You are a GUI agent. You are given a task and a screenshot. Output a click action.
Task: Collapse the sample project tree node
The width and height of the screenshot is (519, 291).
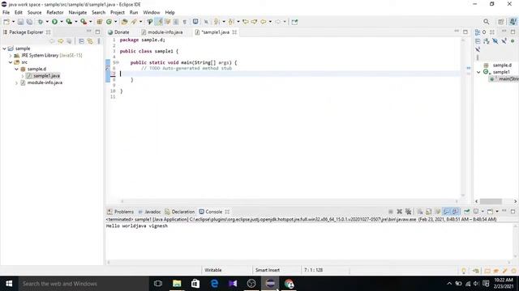4,48
